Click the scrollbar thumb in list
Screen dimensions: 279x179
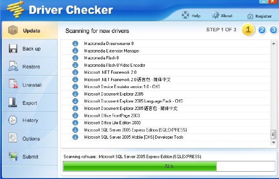point(273,134)
